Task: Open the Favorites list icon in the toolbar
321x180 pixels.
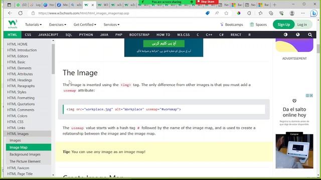Action: point(260,13)
